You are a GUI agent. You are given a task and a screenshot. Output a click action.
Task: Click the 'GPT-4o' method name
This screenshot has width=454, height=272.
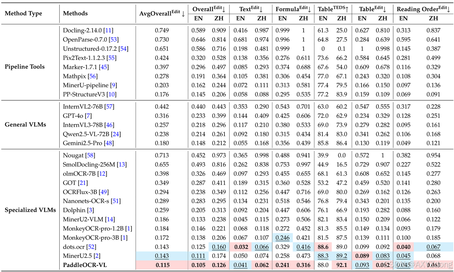73,116
